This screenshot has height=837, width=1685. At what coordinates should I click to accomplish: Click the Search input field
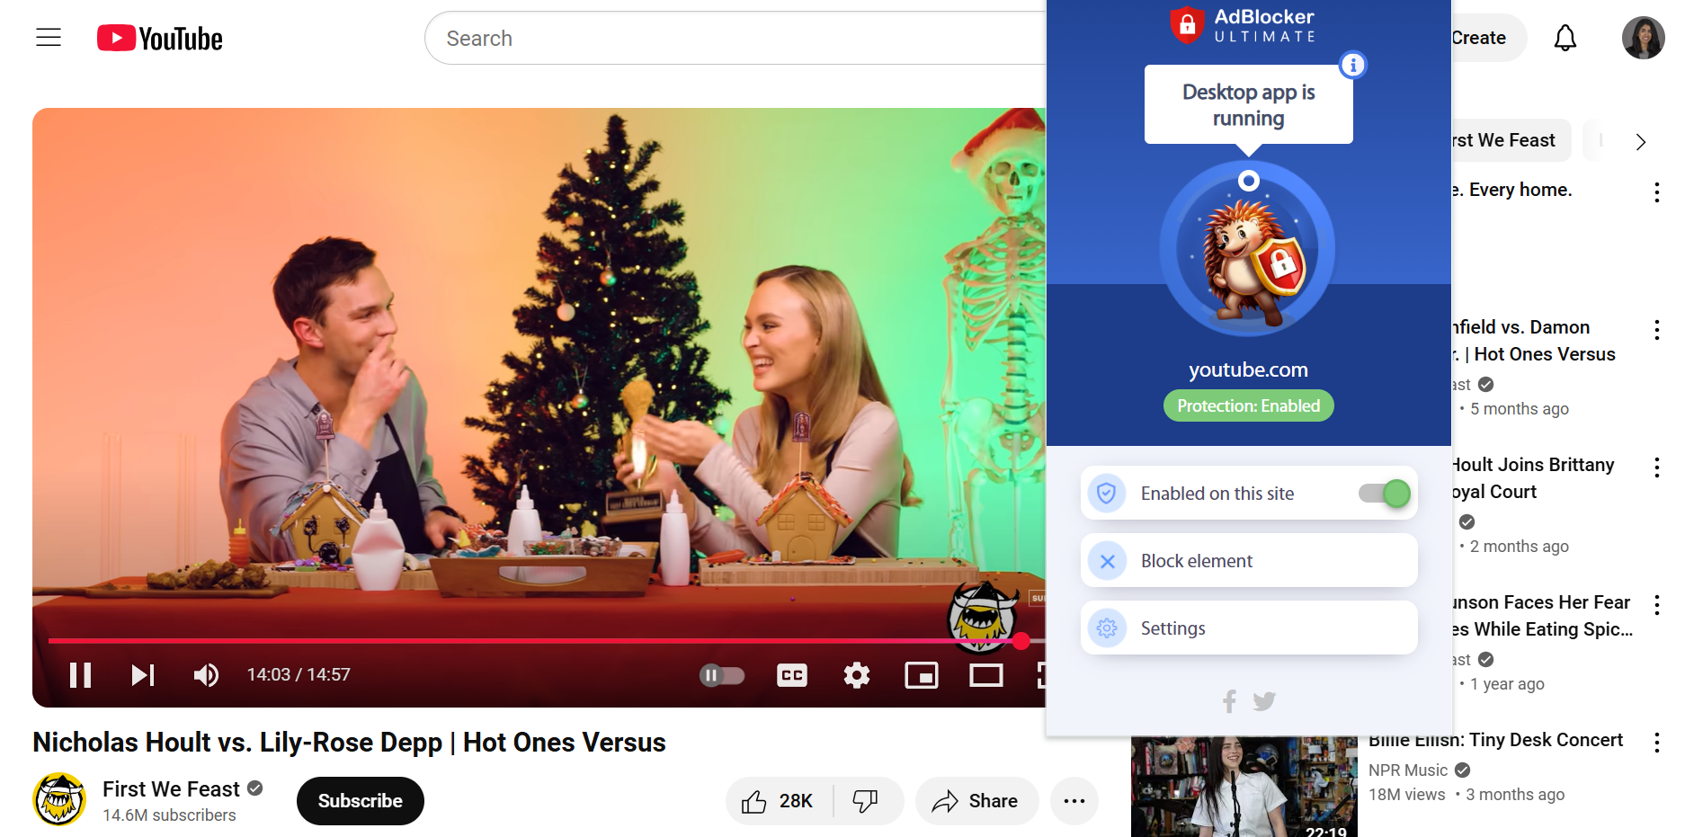(x=736, y=38)
